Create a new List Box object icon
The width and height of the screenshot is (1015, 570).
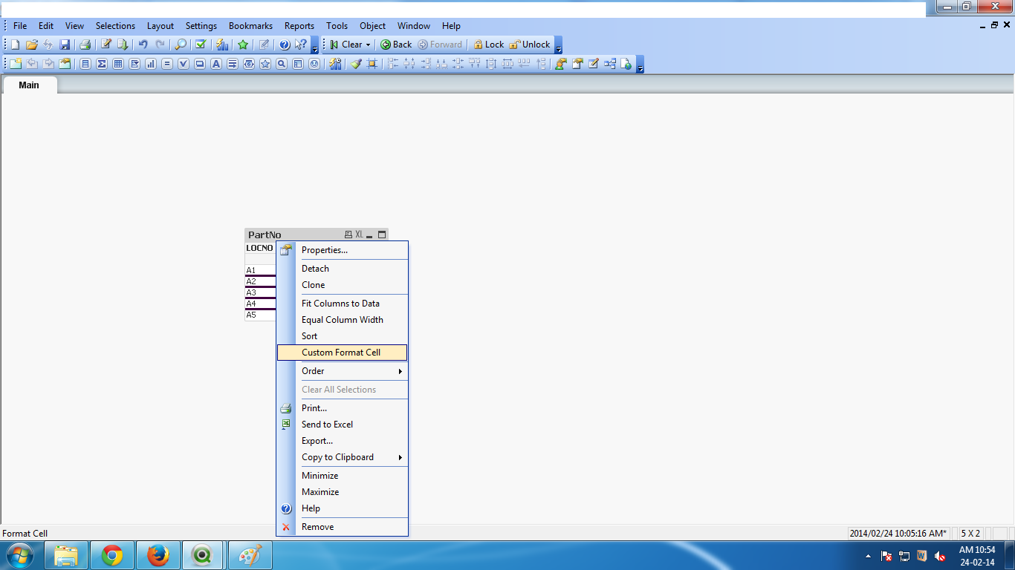click(x=85, y=64)
